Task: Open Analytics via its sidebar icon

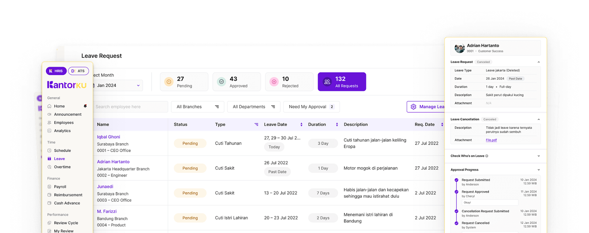Action: (x=49, y=131)
